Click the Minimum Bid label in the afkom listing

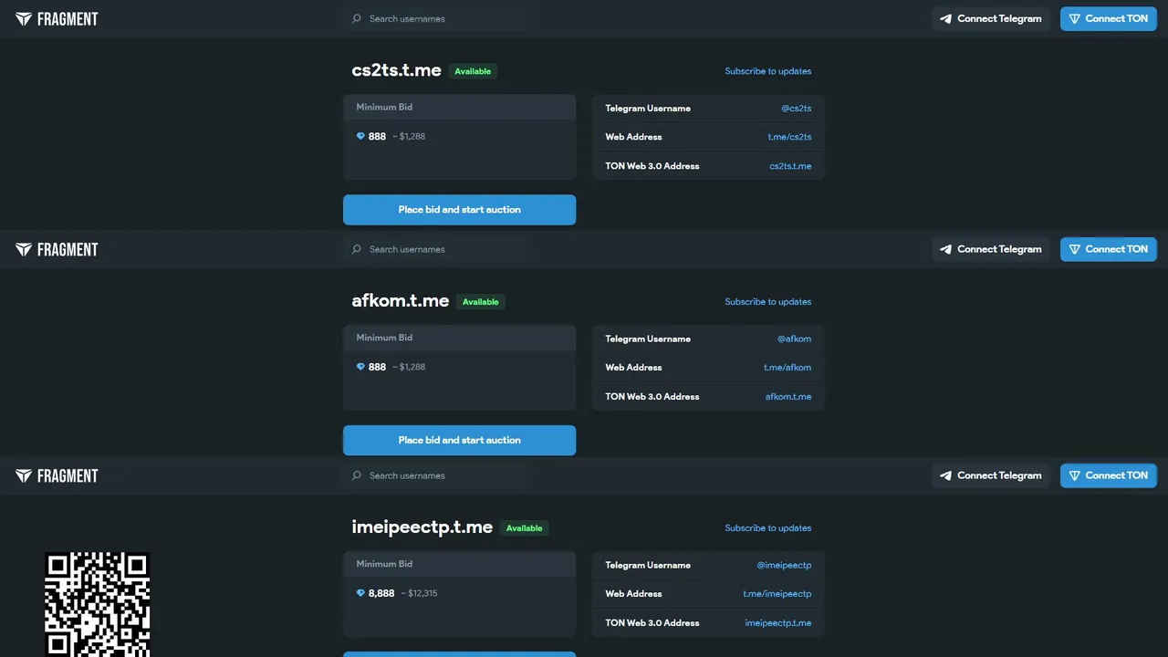(384, 338)
